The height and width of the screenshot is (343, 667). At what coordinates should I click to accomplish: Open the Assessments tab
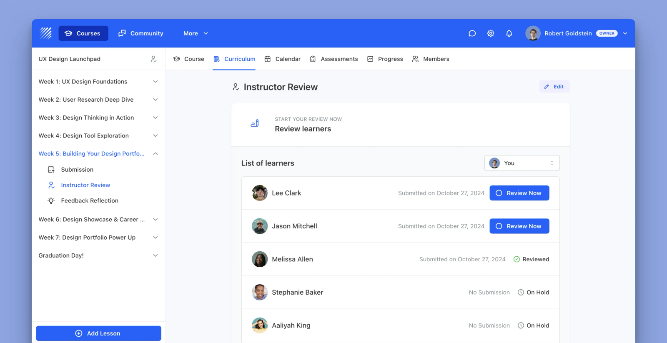coord(334,59)
